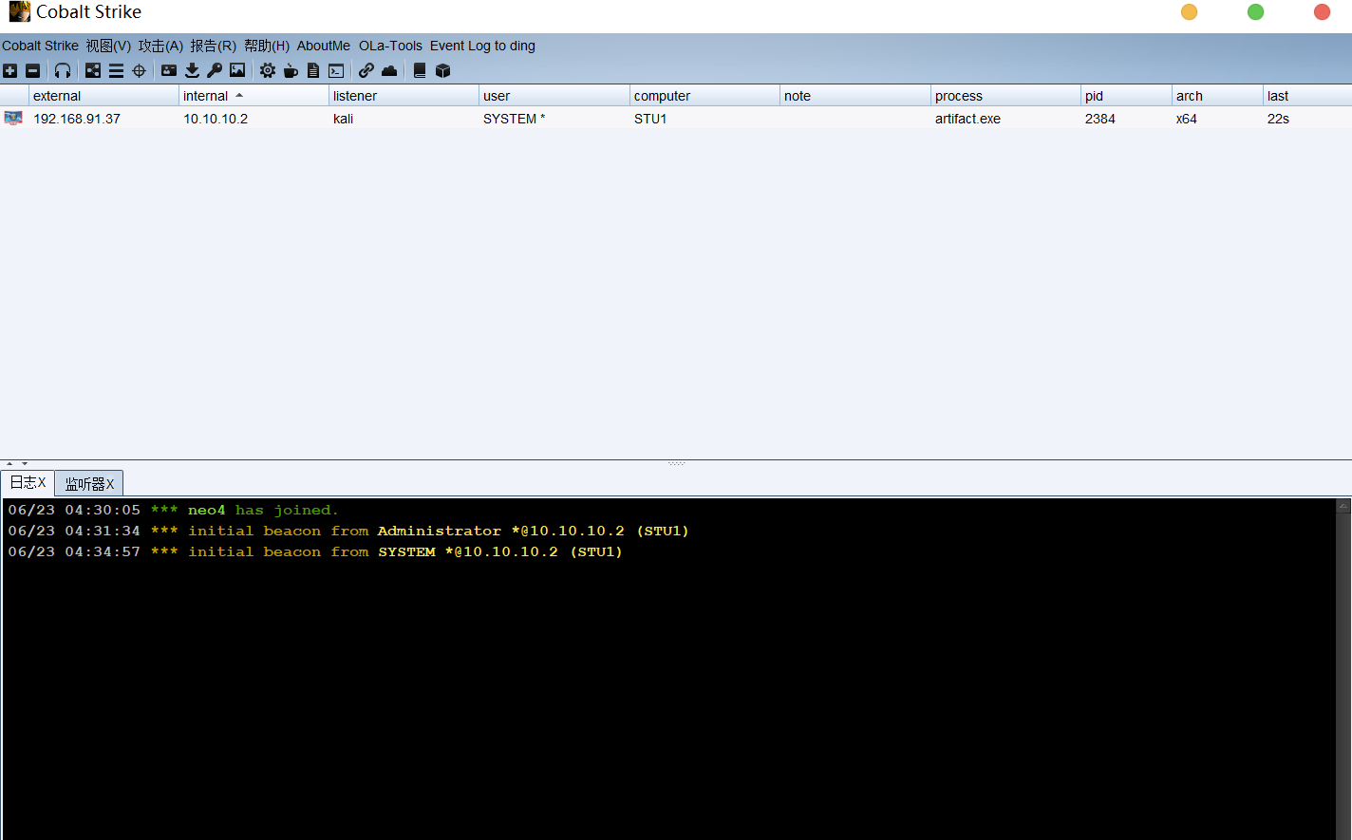The width and height of the screenshot is (1352, 840).
Task: Click the disconnect from team server minus icon
Action: pos(33,70)
